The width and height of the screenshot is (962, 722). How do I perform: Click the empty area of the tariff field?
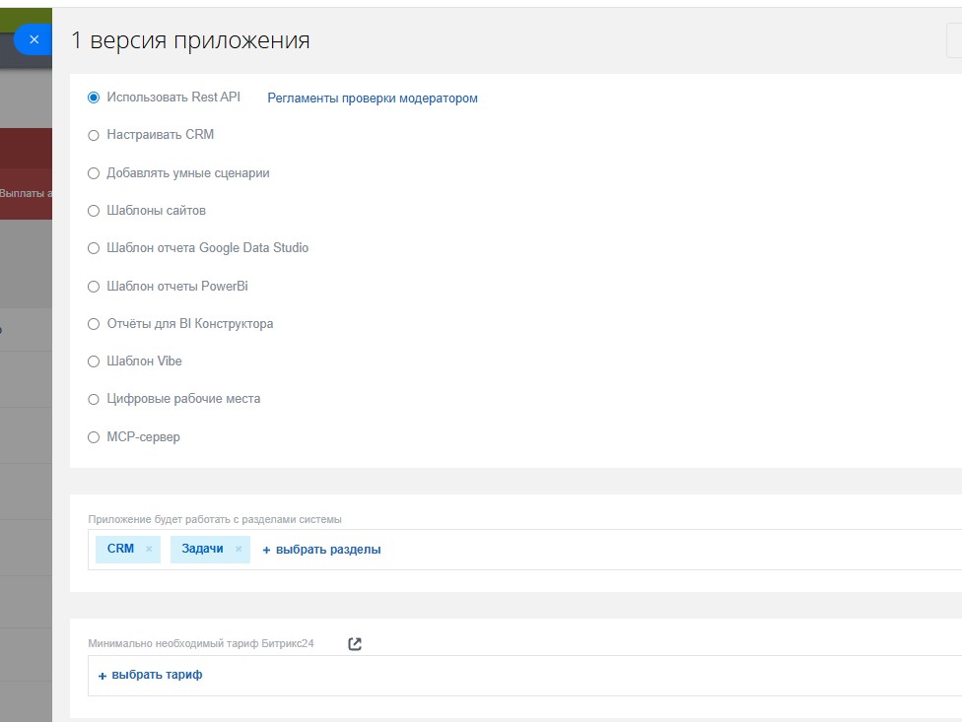click(x=591, y=676)
